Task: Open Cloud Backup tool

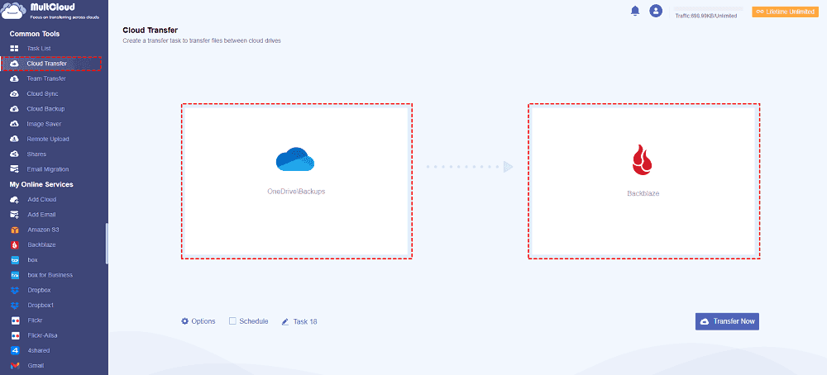Action: click(45, 109)
